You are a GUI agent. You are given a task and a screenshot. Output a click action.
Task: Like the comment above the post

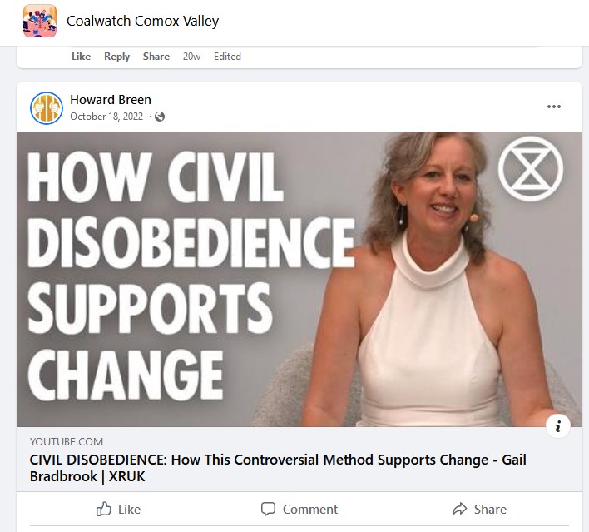pos(82,57)
